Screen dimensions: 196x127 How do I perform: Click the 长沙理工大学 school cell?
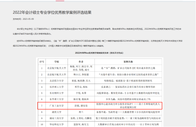pyautogui.click(x=57, y=87)
